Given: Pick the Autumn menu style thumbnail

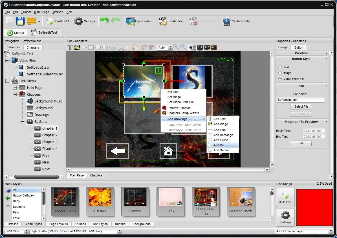Looking at the screenshot, I should coord(100,202).
